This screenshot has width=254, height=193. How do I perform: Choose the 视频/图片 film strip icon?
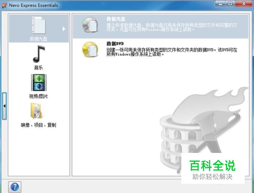tap(39, 83)
